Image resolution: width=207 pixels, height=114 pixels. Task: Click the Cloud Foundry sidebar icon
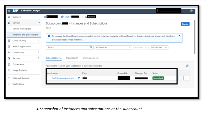click(9, 41)
